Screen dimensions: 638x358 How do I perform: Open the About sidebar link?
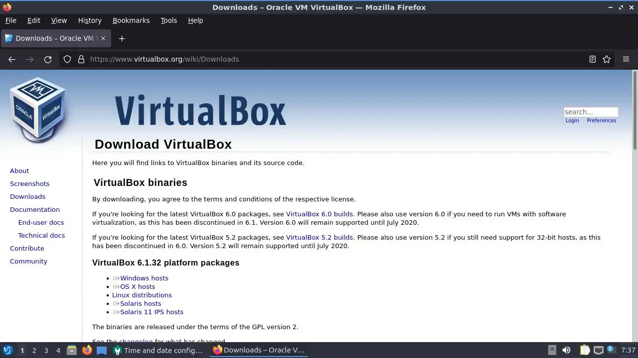click(19, 171)
